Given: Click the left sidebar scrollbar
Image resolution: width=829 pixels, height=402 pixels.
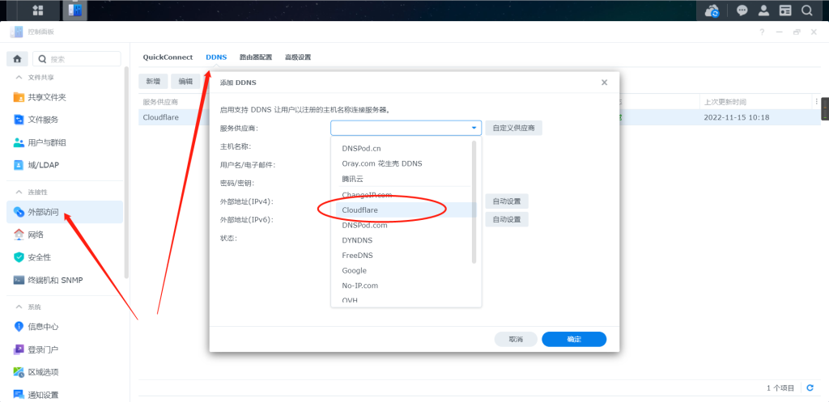Looking at the screenshot, I should point(125,172).
